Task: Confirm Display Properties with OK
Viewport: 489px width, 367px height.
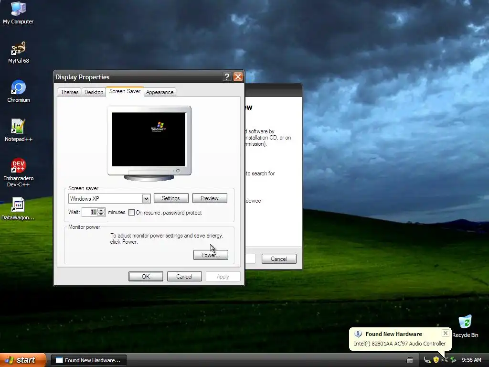Action: point(146,277)
